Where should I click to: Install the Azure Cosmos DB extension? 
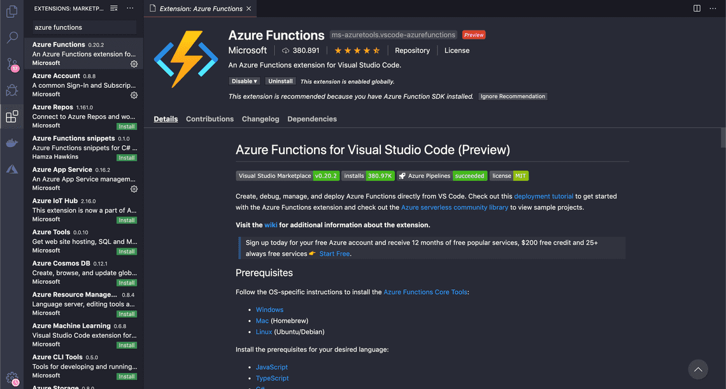tap(126, 282)
